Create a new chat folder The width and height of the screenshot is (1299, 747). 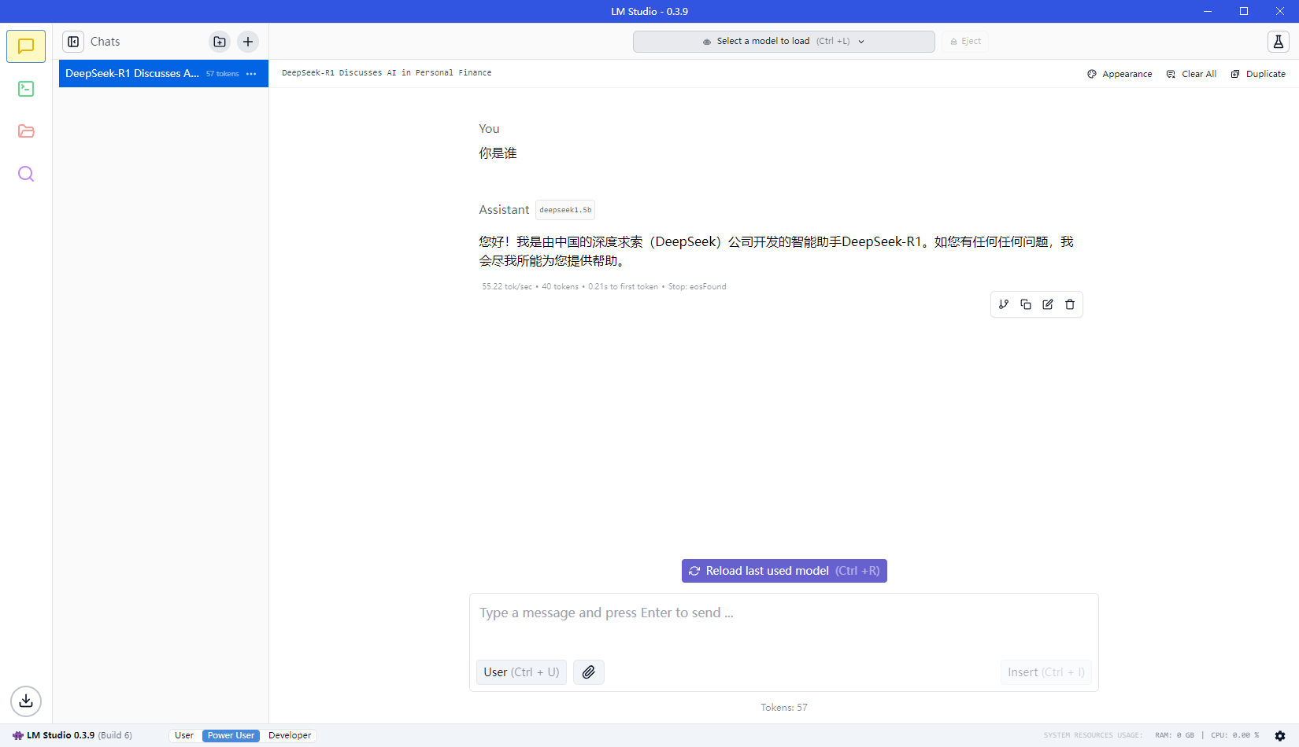coord(220,42)
